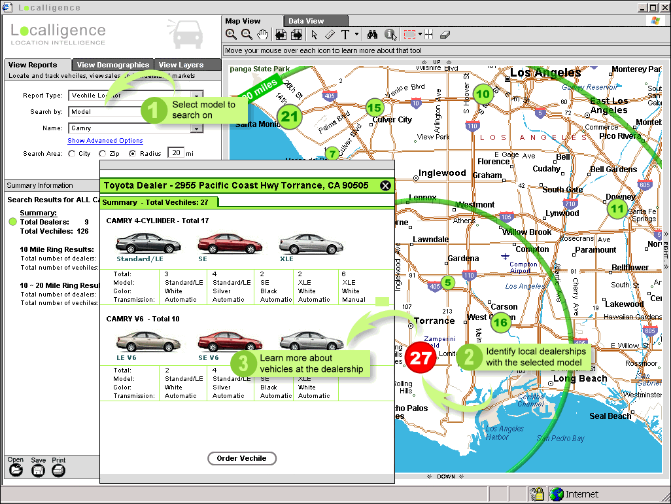671x504 pixels.
Task: Select the Zoom In magnifier tool
Action: click(231, 34)
